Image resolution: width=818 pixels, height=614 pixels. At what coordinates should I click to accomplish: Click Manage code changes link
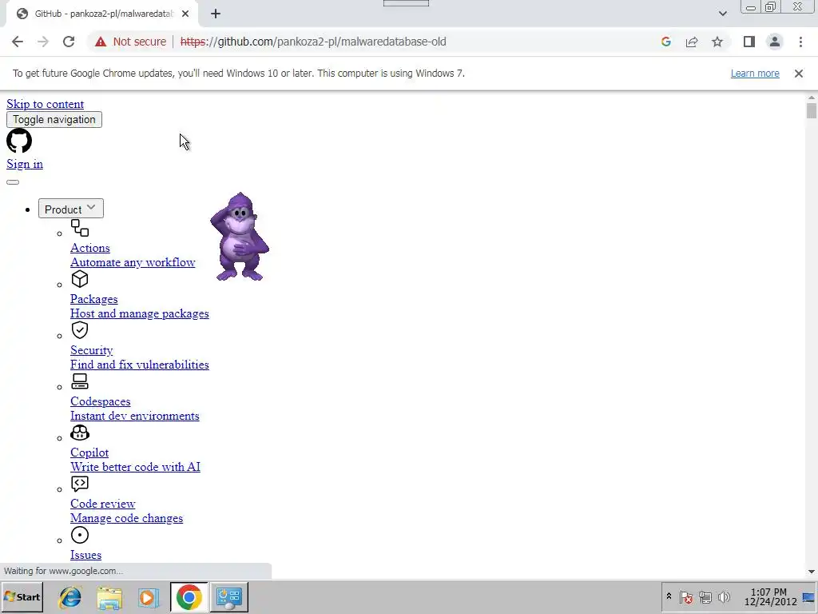pos(126,518)
